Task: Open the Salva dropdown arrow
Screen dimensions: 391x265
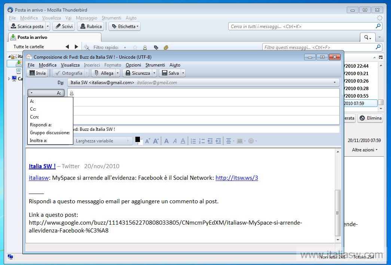Action: pyautogui.click(x=183, y=73)
